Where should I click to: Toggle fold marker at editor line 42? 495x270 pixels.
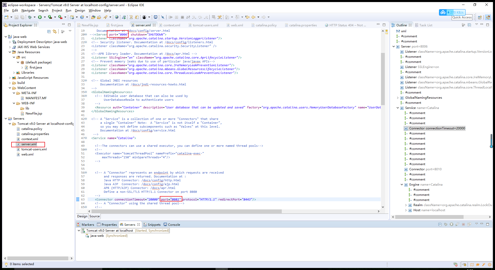(86, 119)
